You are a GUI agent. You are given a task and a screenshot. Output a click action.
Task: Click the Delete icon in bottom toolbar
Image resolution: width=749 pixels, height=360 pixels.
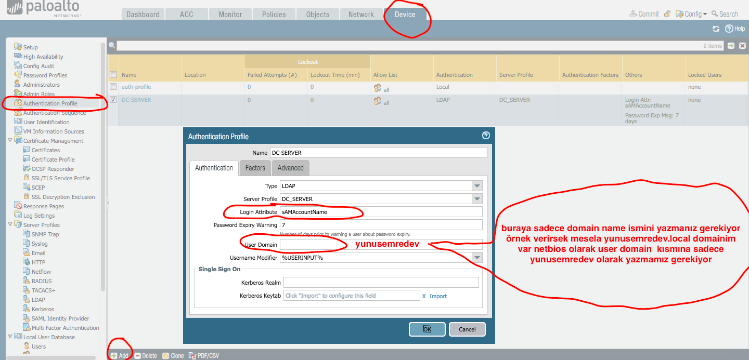137,356
